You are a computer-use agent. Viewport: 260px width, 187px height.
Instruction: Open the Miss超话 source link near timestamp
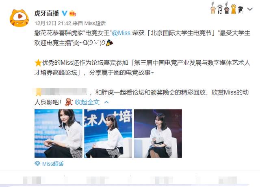(95, 23)
